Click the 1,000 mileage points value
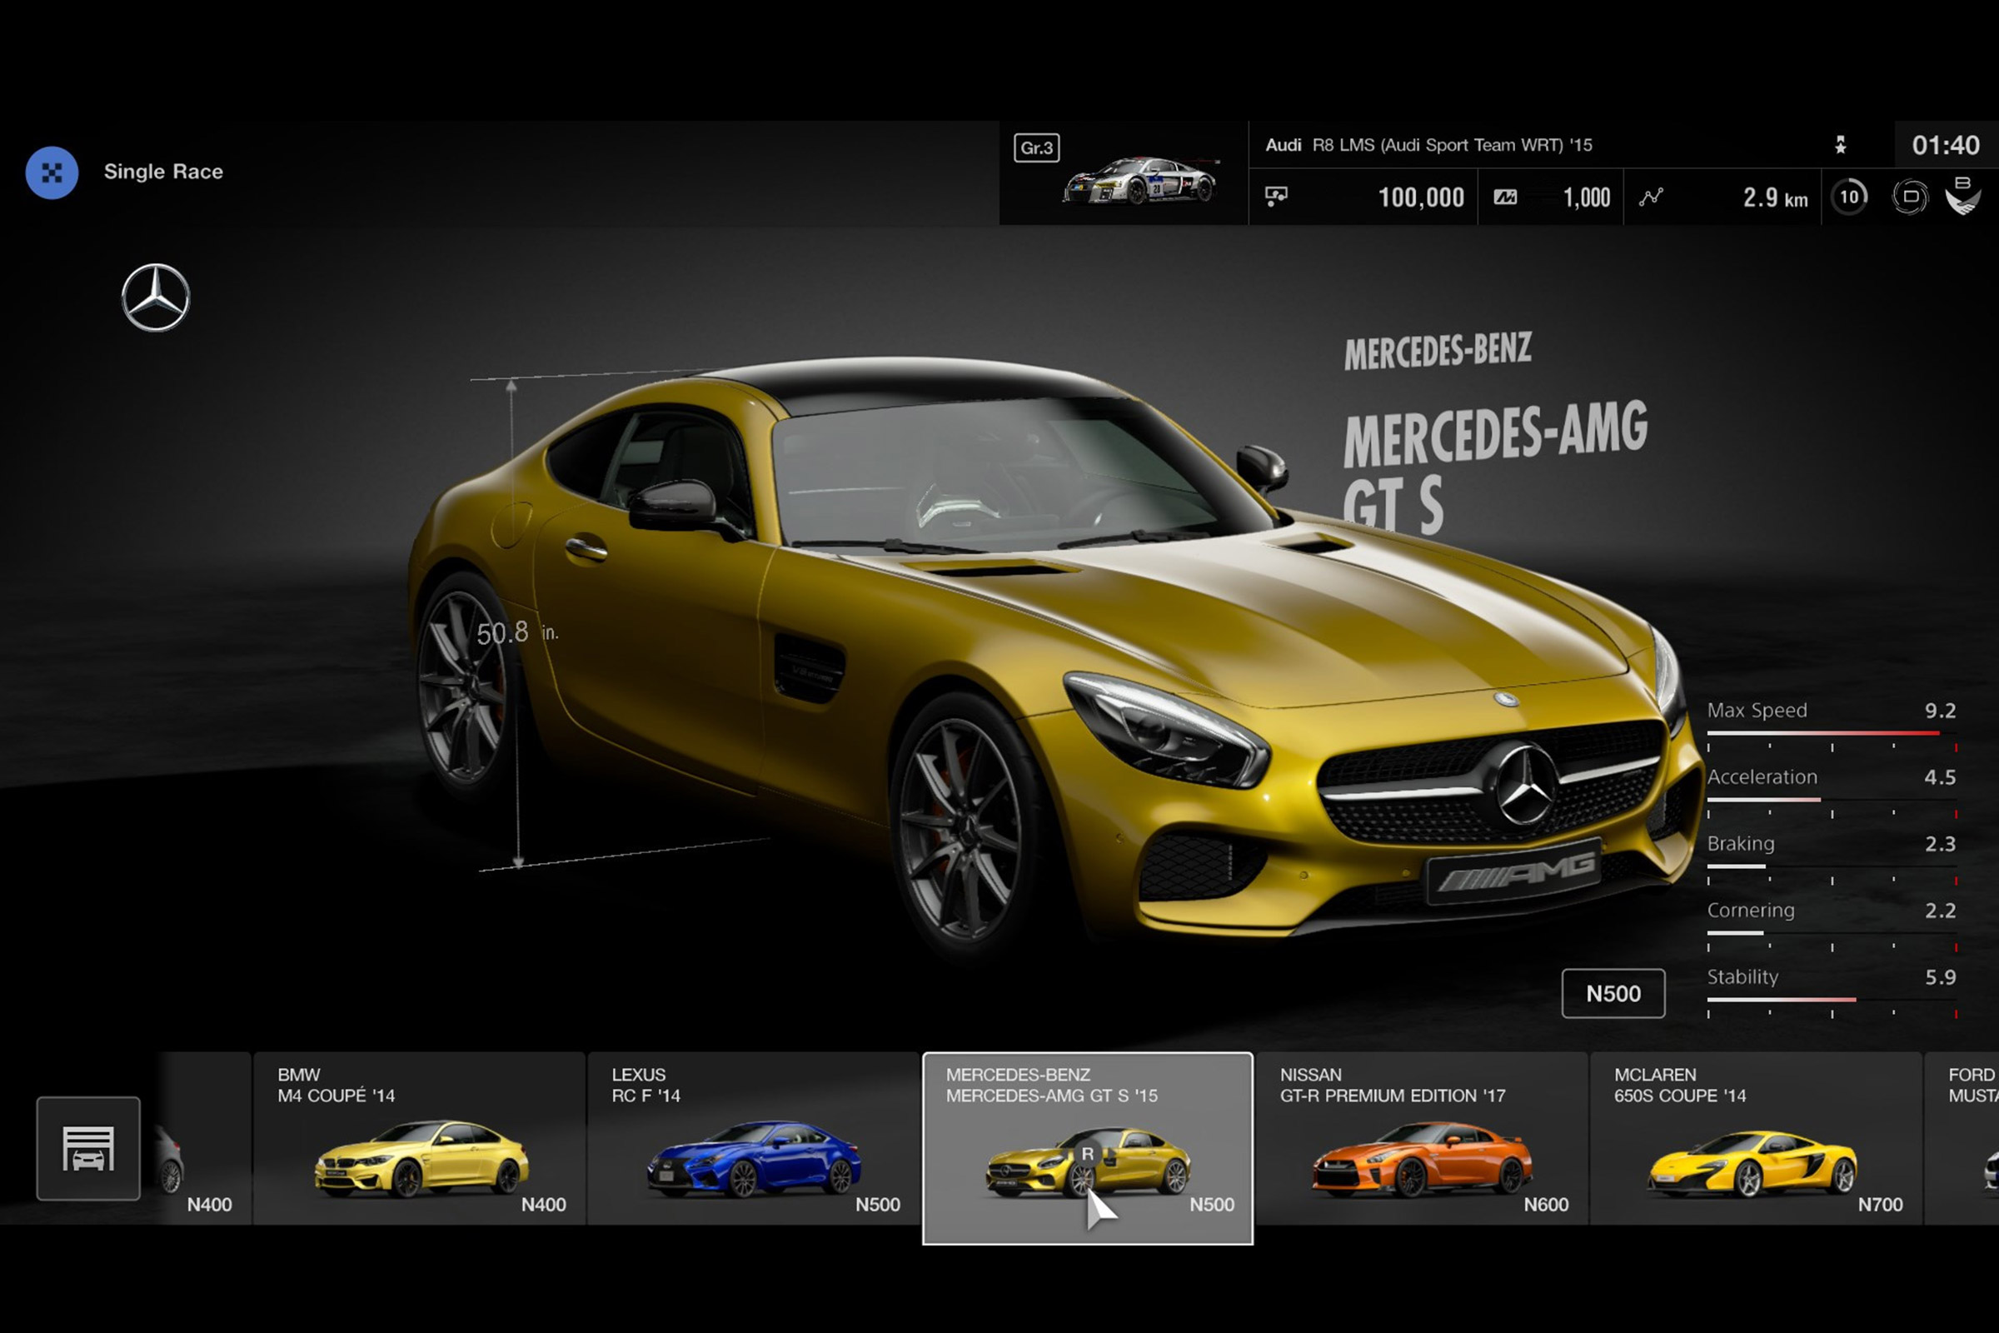Screen dimensions: 1999x1333 coord(1587,198)
